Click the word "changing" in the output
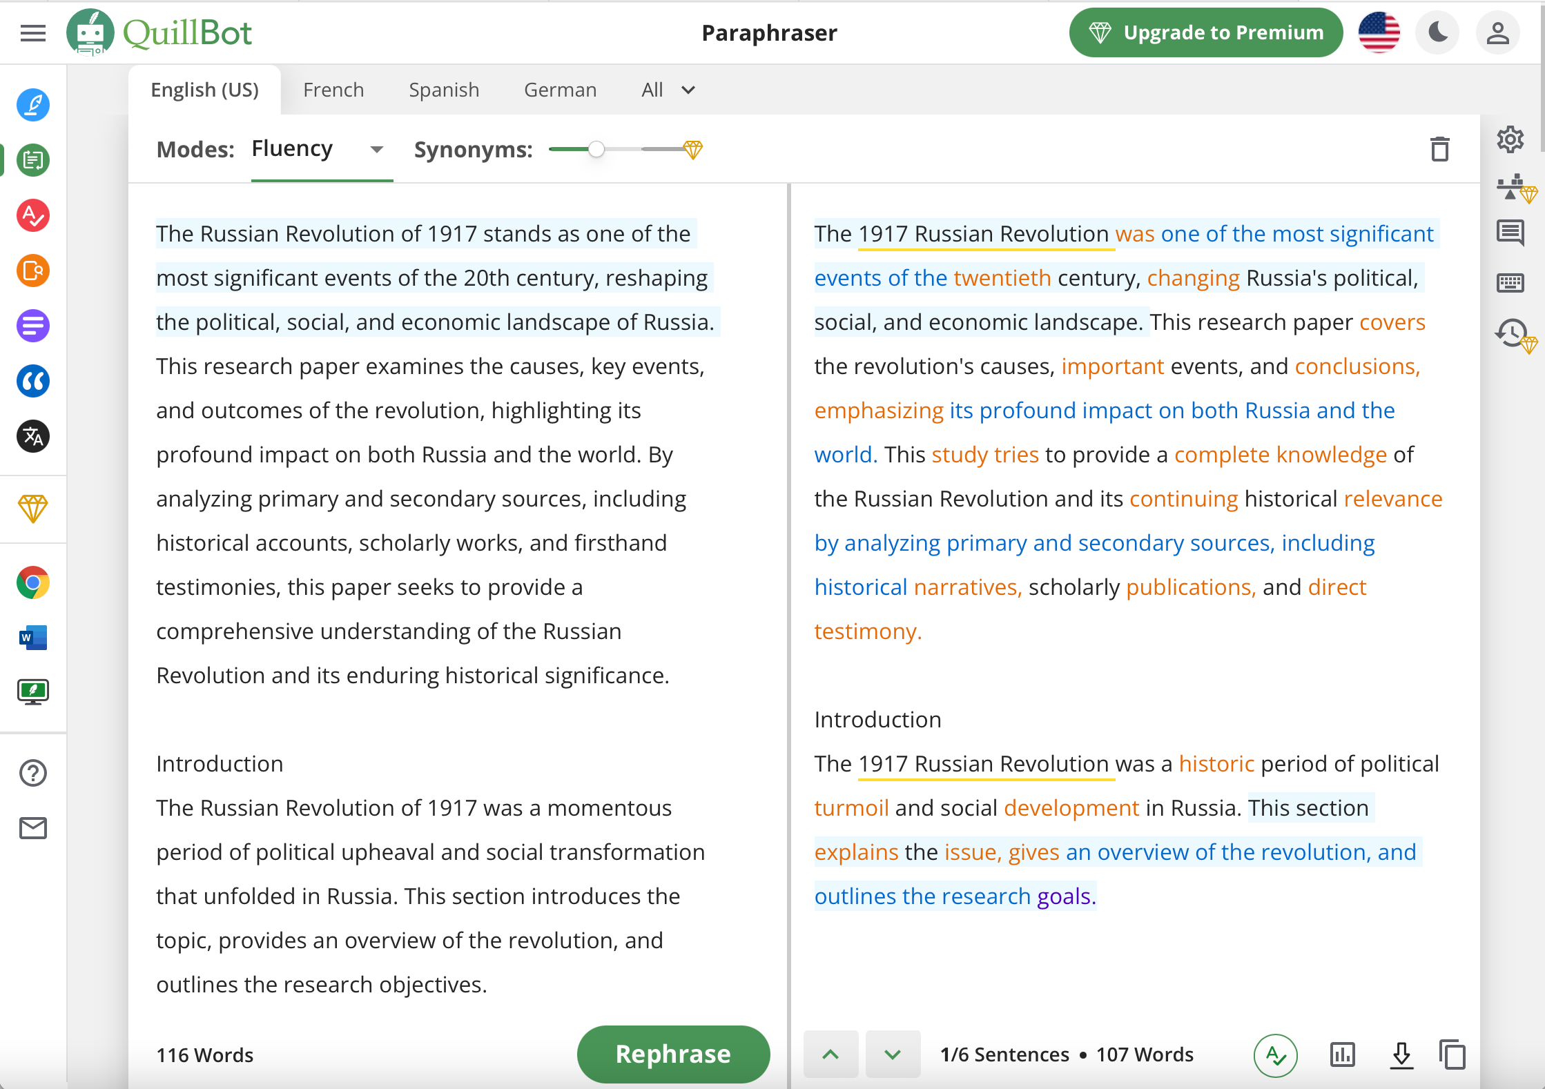Viewport: 1545px width, 1089px height. (1194, 278)
